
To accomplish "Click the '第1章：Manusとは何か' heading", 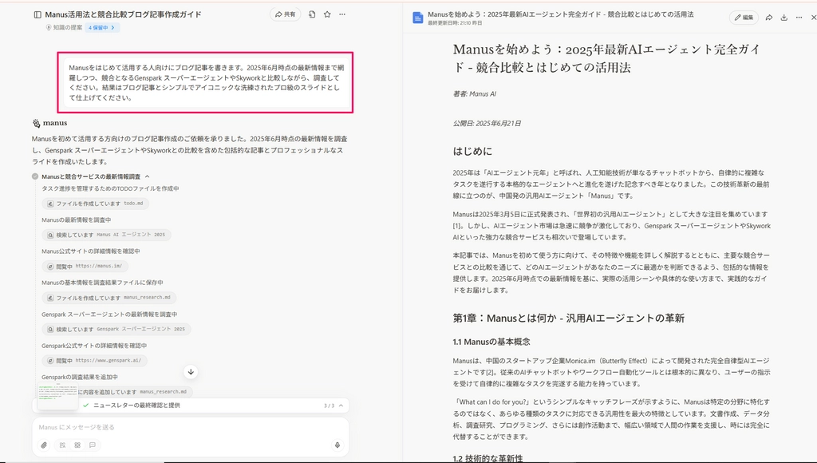I will [568, 318].
